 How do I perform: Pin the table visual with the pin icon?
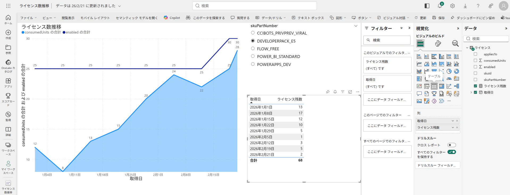[328, 92]
